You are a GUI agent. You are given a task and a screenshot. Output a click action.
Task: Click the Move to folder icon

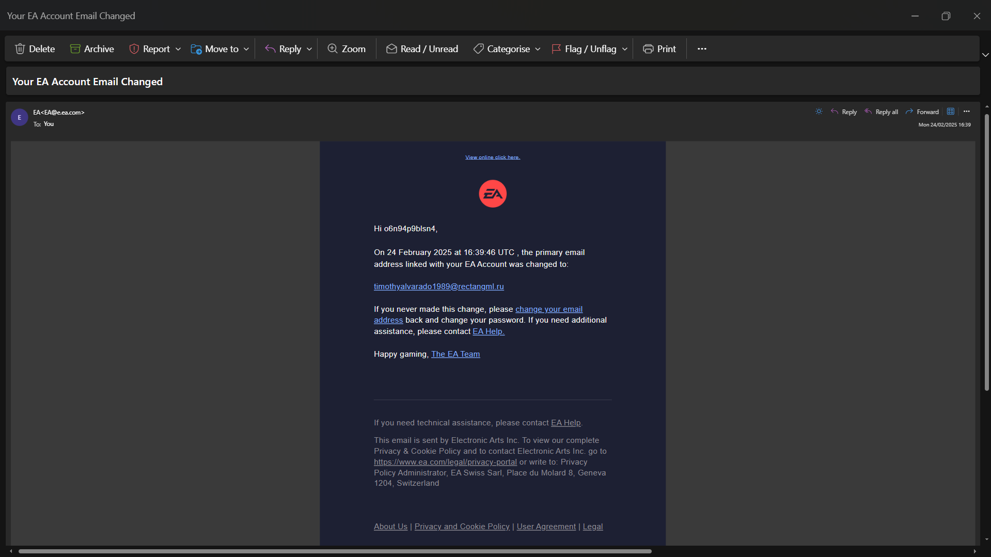196,49
